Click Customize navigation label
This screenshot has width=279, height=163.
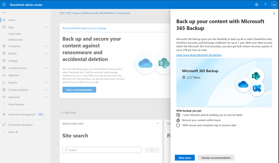click(x=20, y=125)
